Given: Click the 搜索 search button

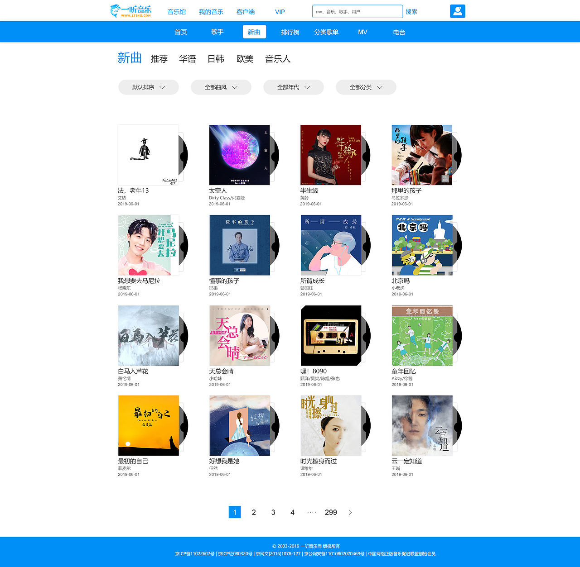Looking at the screenshot, I should pyautogui.click(x=411, y=12).
